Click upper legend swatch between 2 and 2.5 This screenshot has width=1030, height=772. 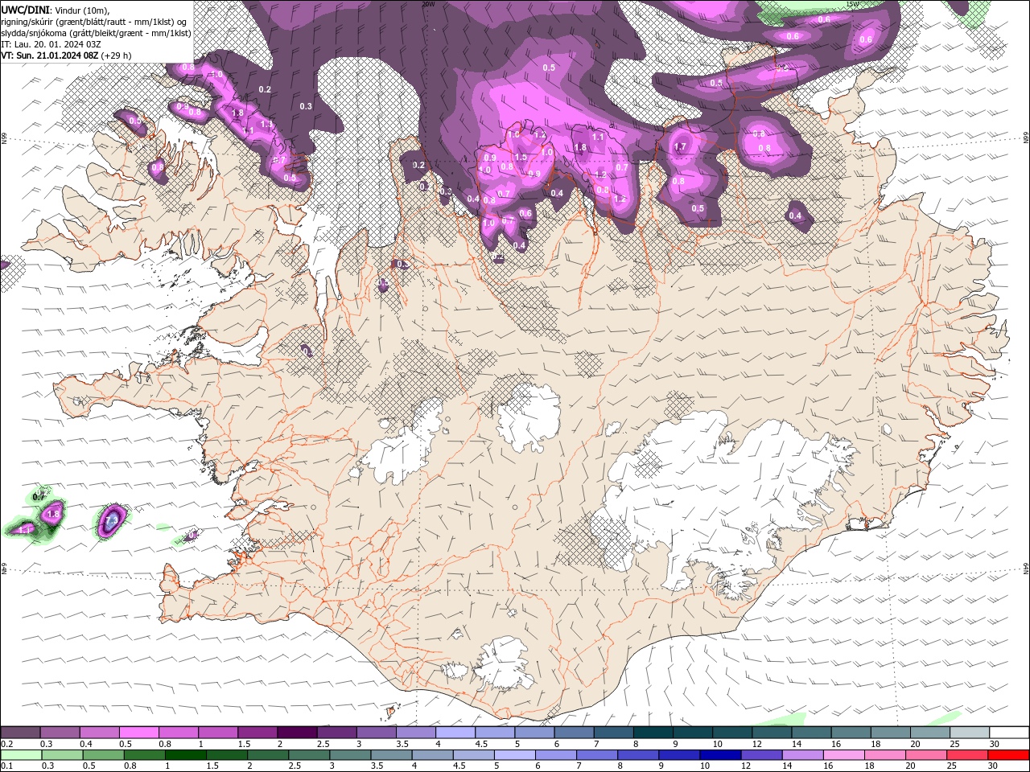tap(297, 733)
